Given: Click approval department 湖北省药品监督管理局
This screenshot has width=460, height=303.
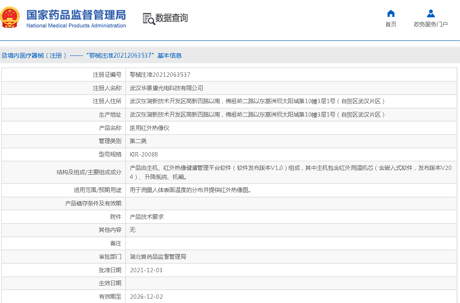Looking at the screenshot, I should point(158,257).
